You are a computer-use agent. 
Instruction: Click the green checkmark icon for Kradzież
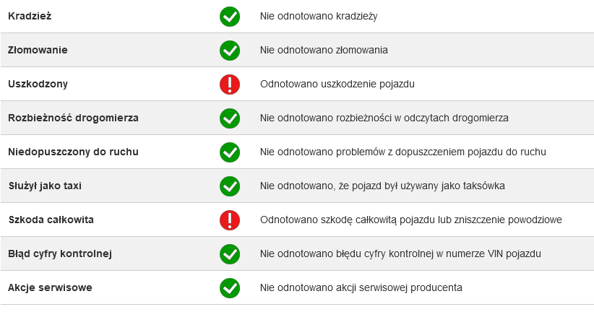[230, 17]
